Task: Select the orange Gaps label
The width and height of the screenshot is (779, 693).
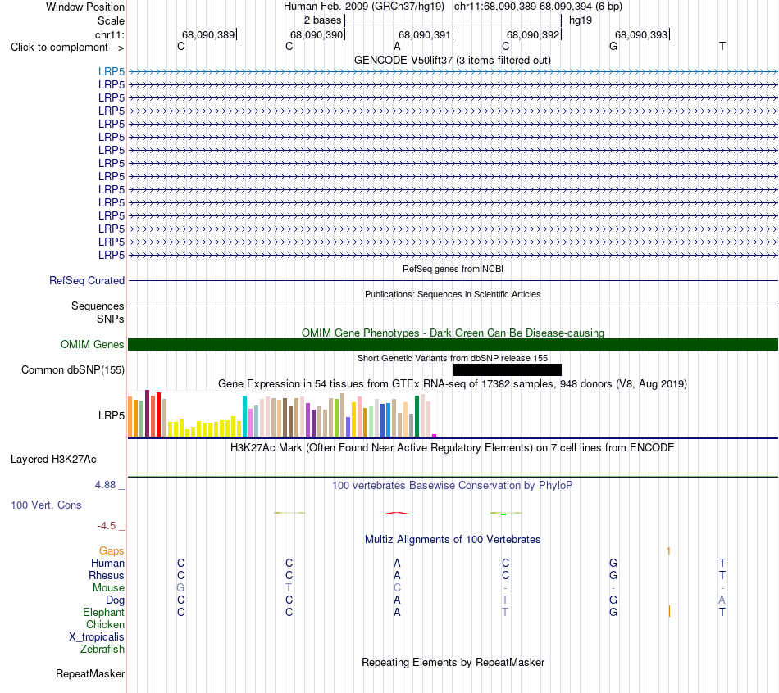Action: click(112, 551)
